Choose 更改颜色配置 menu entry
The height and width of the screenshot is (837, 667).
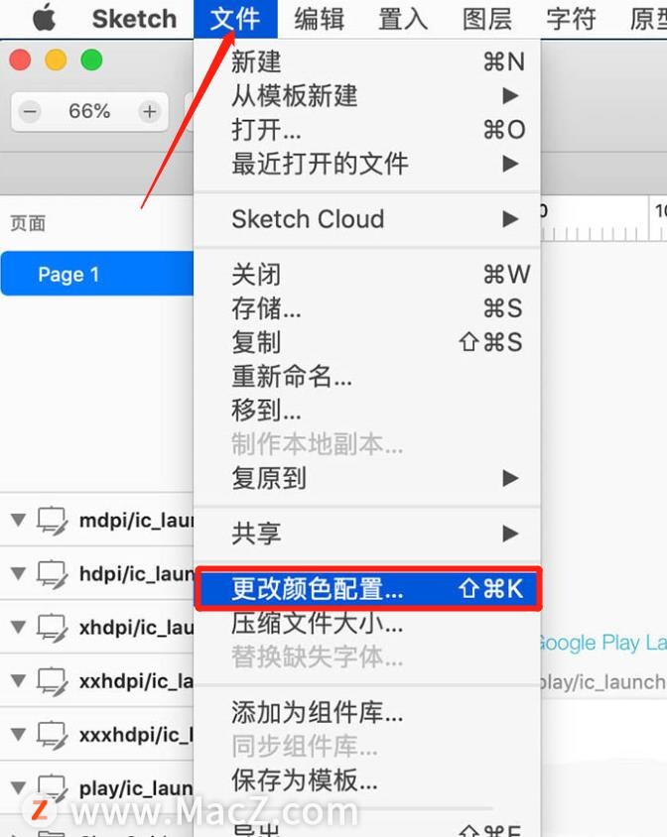[x=368, y=589]
